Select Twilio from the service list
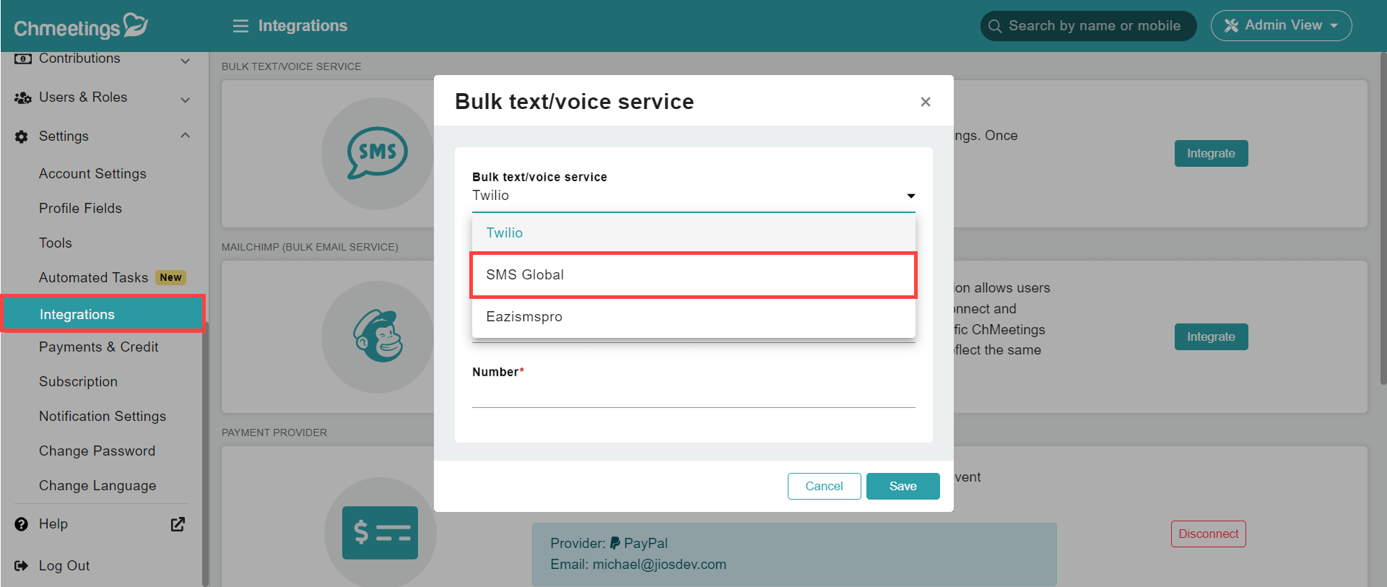The image size is (1387, 587). click(x=694, y=233)
